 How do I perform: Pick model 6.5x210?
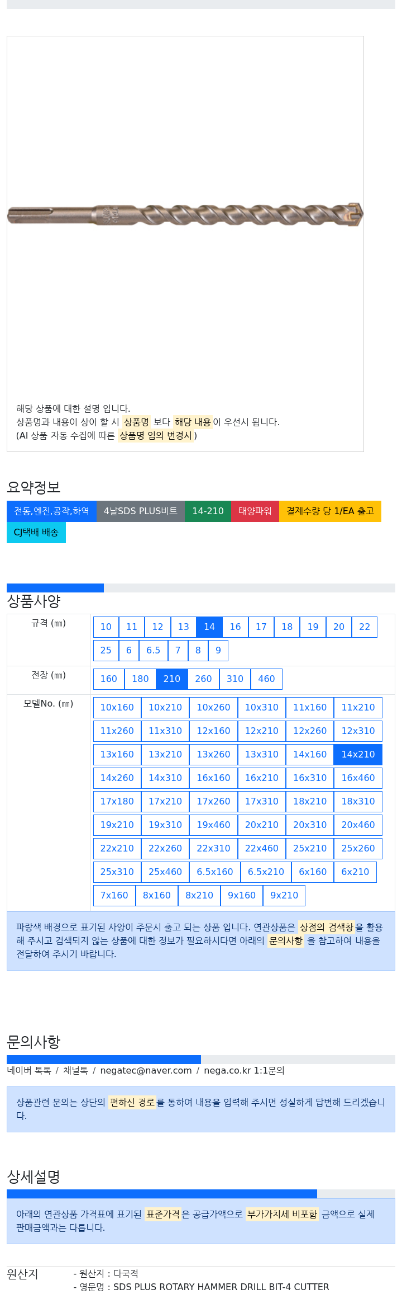click(266, 872)
